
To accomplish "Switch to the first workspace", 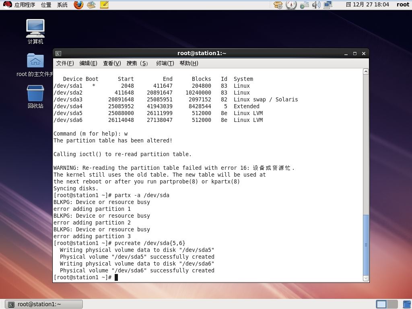I will point(381,304).
